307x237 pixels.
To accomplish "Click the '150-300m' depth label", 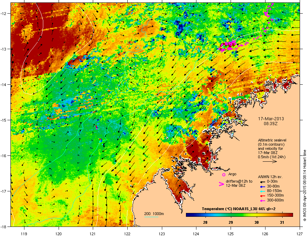I will pyautogui.click(x=275, y=195).
